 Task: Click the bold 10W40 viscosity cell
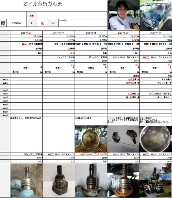coord(156,49)
